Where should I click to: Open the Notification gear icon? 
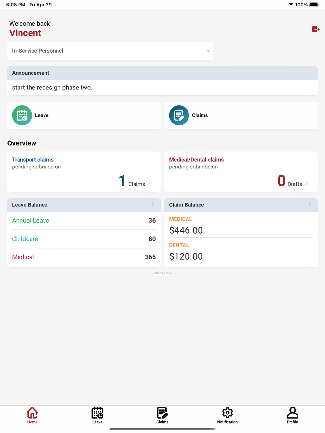(x=227, y=413)
